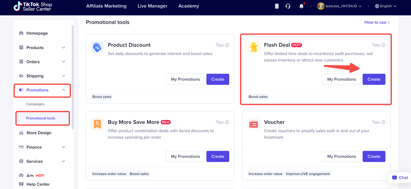The image size is (411, 189).
Task: Click the Tips info icon on Voucher
Action: [x=383, y=122]
